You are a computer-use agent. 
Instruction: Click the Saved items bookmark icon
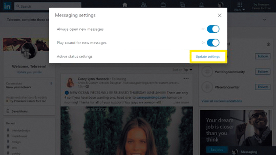coord(8,111)
